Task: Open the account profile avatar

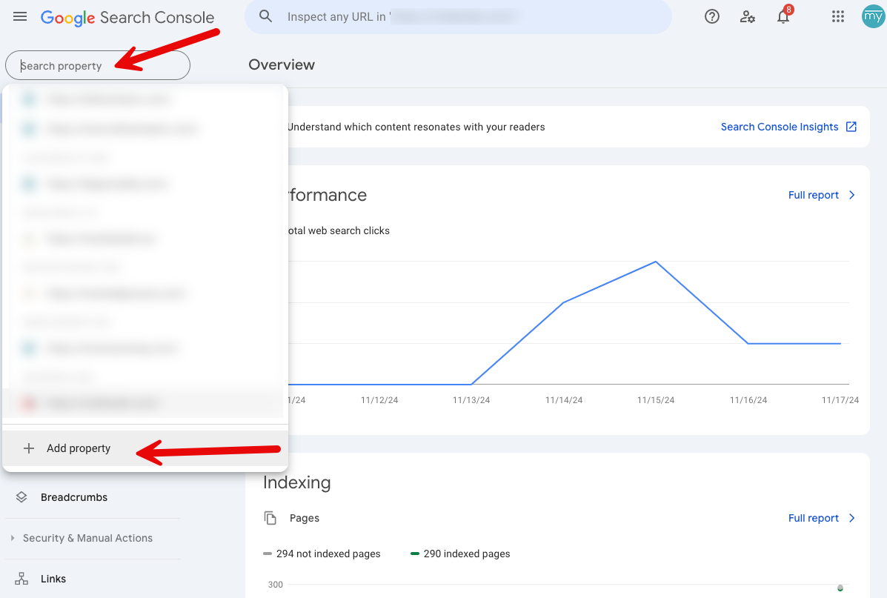Action: (x=873, y=16)
